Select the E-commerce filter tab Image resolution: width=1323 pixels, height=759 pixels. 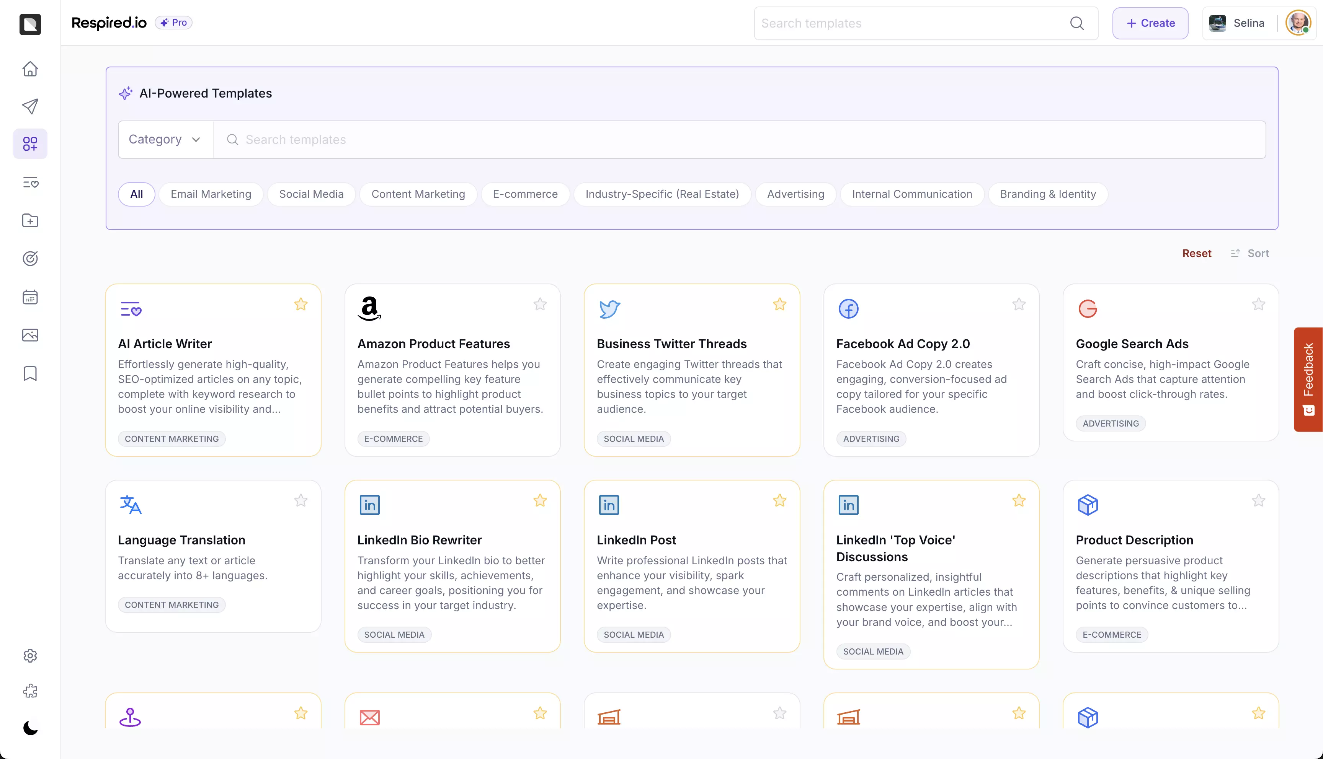[x=524, y=194]
